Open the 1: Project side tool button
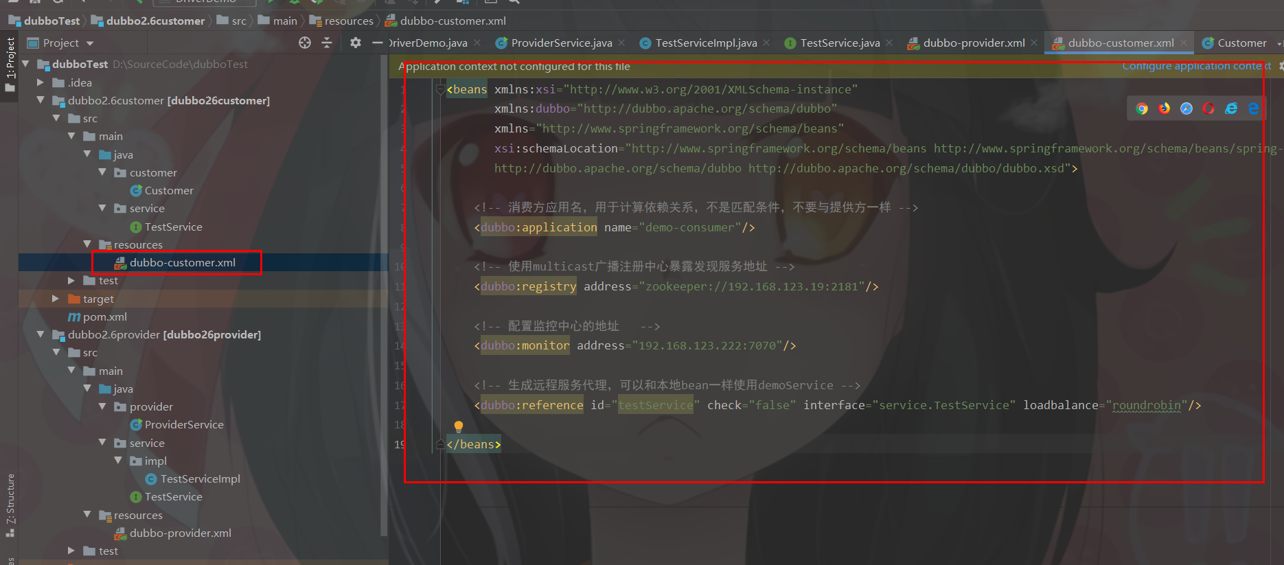1284x565 pixels. [10, 65]
